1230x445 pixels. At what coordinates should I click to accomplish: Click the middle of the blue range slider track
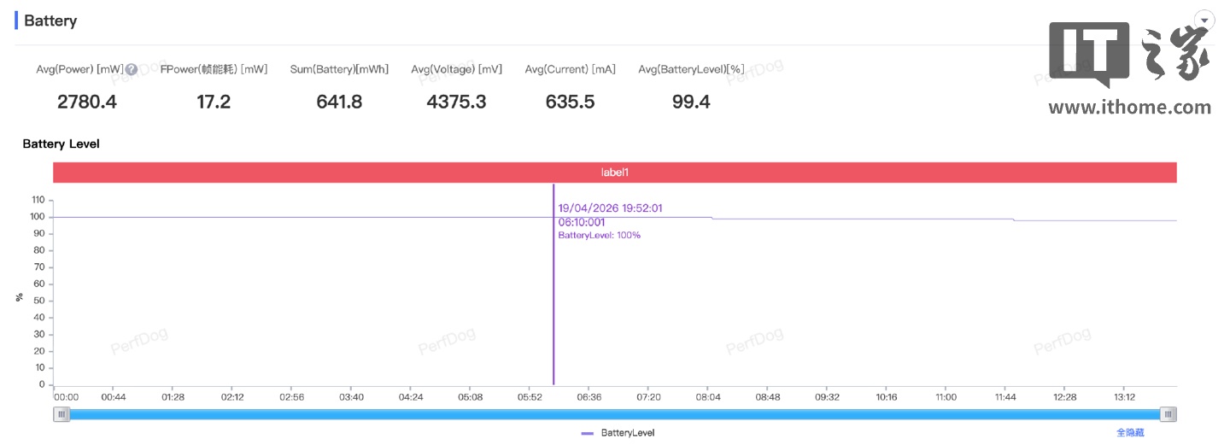[615, 414]
